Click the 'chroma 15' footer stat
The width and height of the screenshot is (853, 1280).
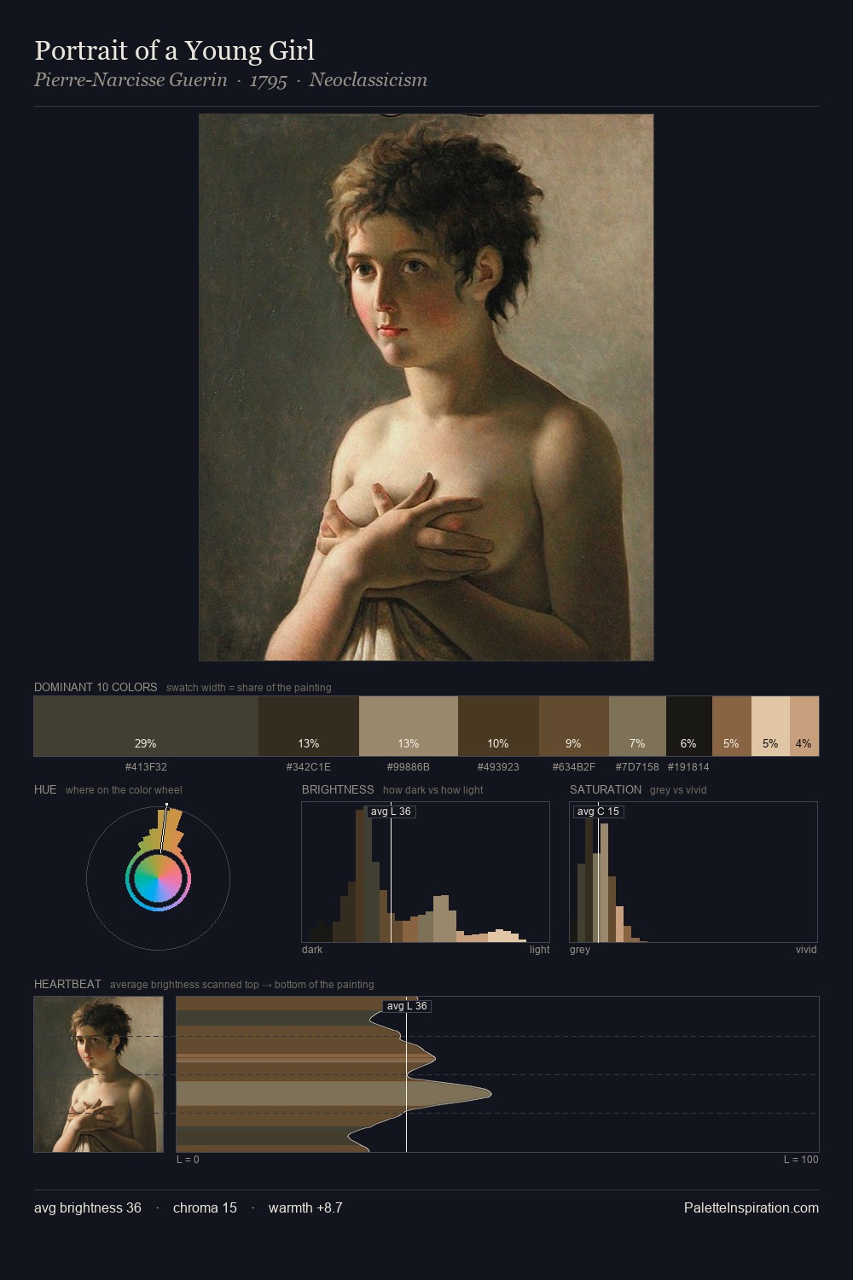pos(205,1208)
